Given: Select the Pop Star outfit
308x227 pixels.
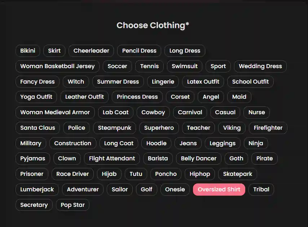Looking at the screenshot, I should [x=72, y=205].
